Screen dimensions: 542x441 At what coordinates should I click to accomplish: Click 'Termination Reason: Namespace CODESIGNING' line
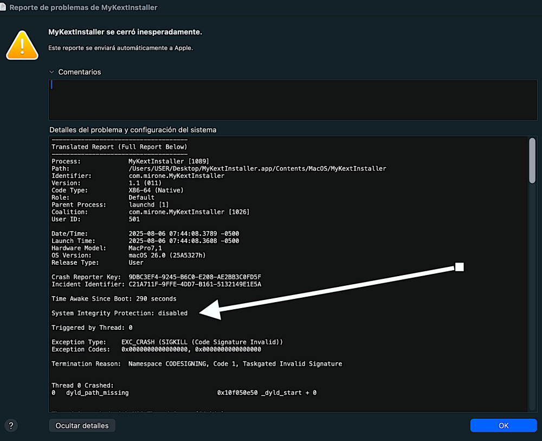pyautogui.click(x=197, y=364)
